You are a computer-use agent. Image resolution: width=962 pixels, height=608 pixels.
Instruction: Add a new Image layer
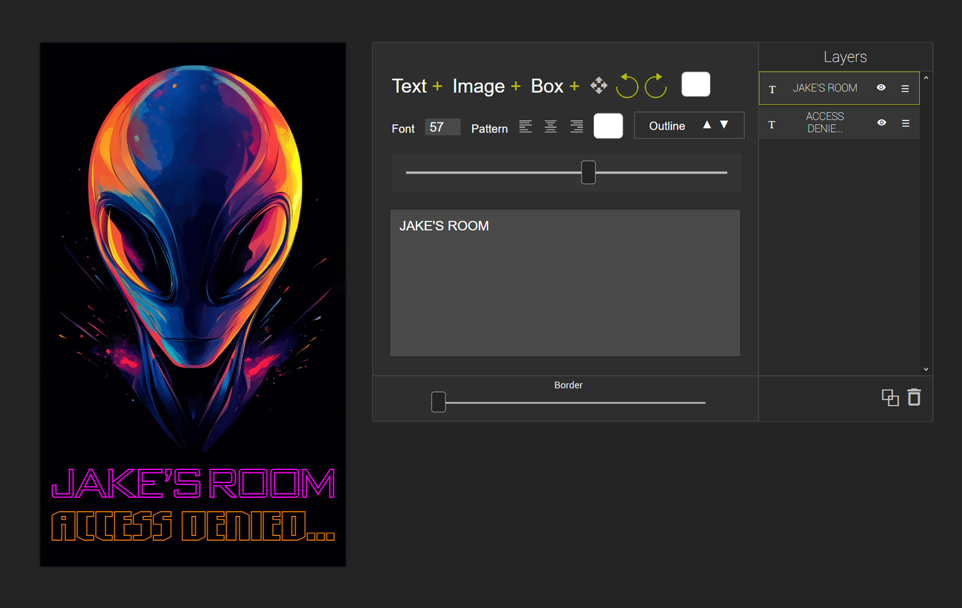486,86
